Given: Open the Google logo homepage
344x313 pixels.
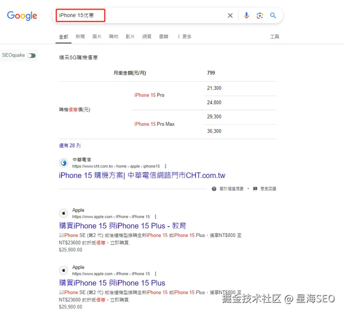Looking at the screenshot, I should pos(22,16).
